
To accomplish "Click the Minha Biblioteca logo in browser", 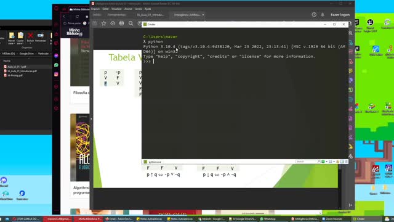I will coord(74,32).
